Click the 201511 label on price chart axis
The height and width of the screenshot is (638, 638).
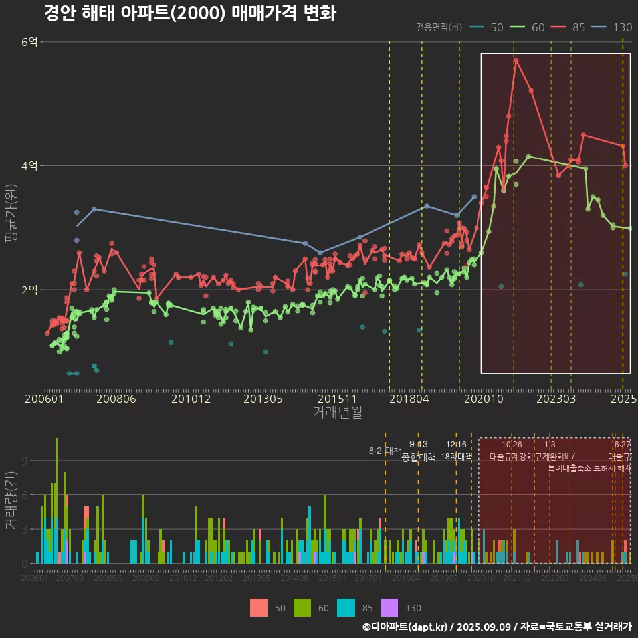[x=338, y=399]
